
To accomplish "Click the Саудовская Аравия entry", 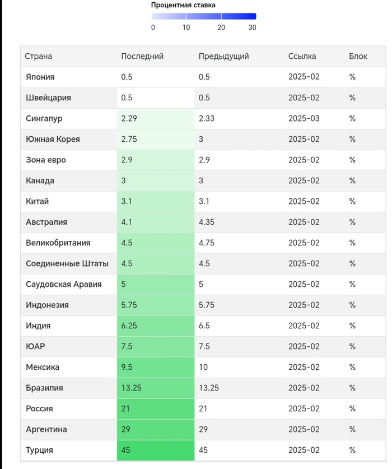I will point(64,284).
